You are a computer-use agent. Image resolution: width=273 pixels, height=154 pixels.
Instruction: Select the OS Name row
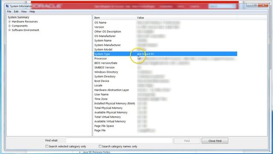point(166,23)
